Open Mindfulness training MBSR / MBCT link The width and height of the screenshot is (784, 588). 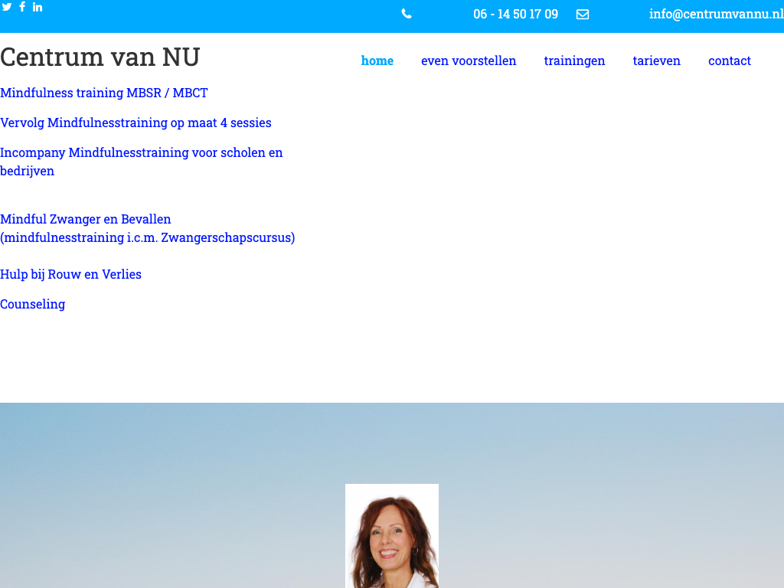[x=104, y=93]
